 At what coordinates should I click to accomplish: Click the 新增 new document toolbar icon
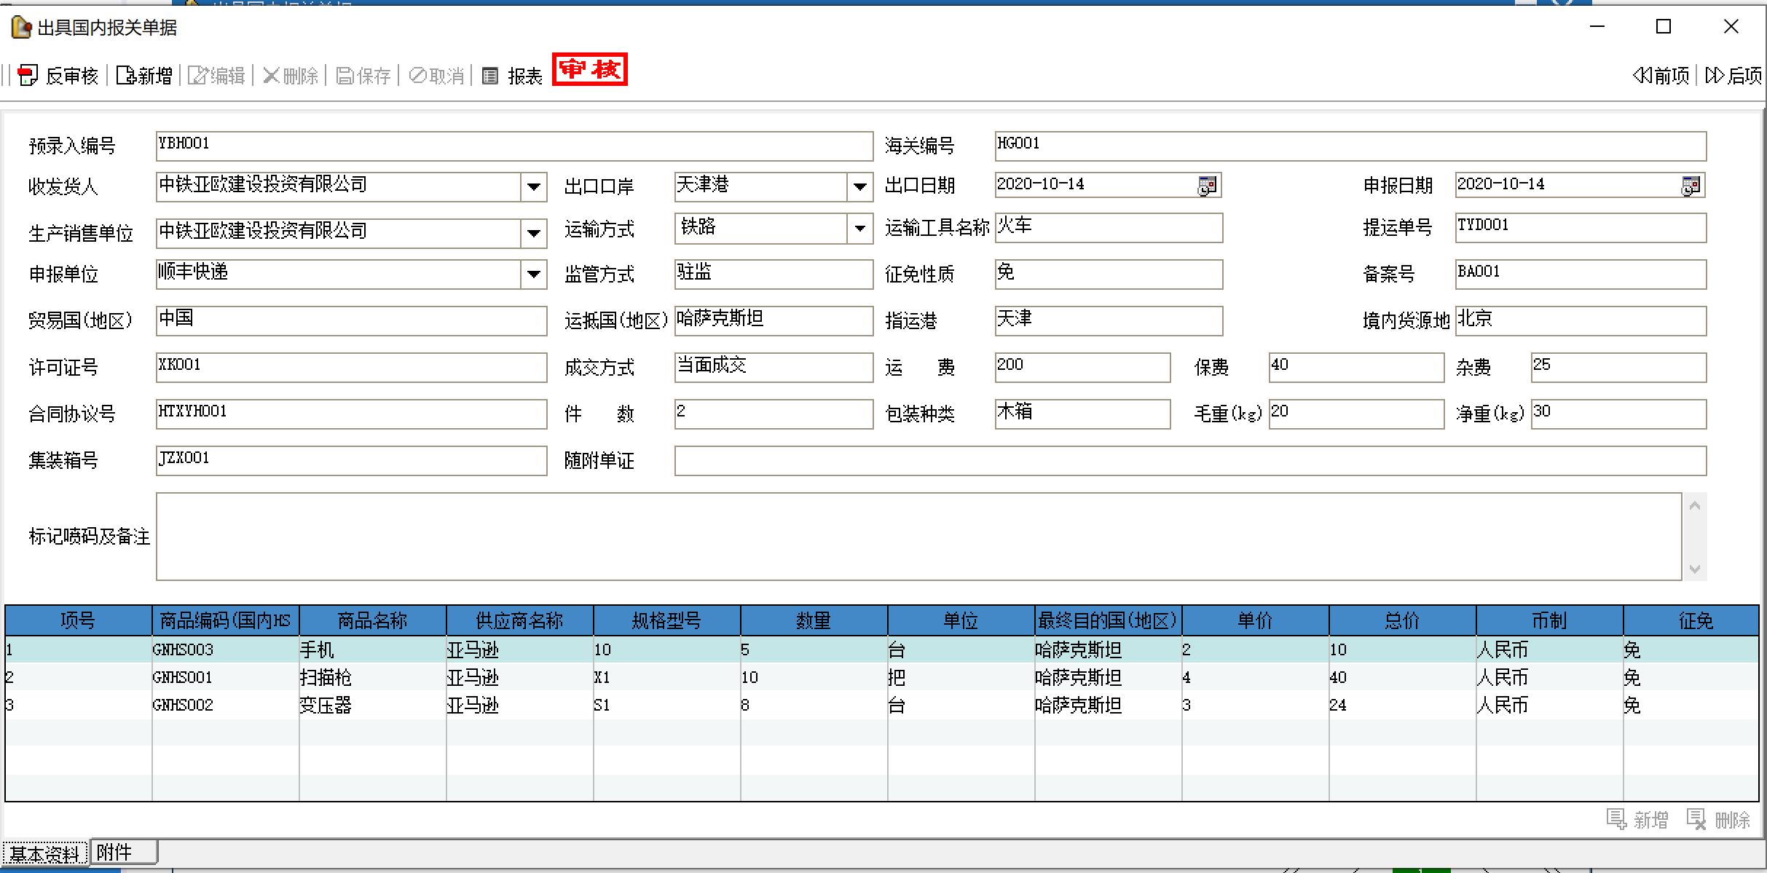coord(126,75)
